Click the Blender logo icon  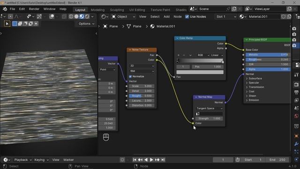click(x=5, y=9)
